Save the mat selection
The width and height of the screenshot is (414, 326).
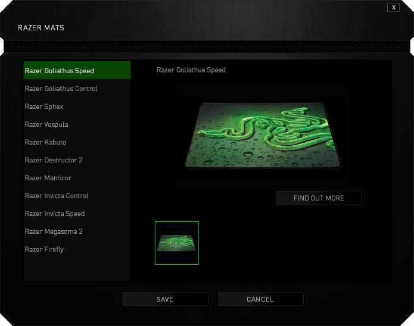[165, 299]
